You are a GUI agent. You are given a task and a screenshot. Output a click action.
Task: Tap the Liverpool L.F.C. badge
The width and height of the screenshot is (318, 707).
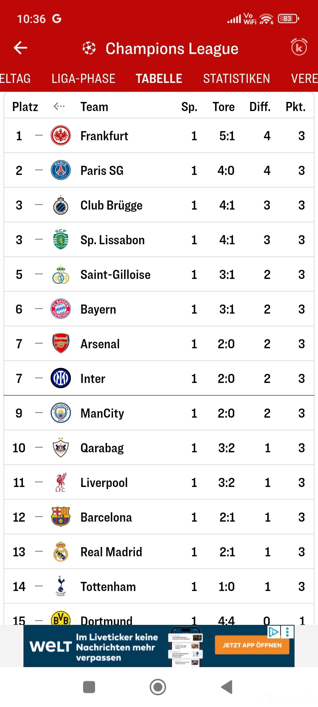(x=61, y=482)
